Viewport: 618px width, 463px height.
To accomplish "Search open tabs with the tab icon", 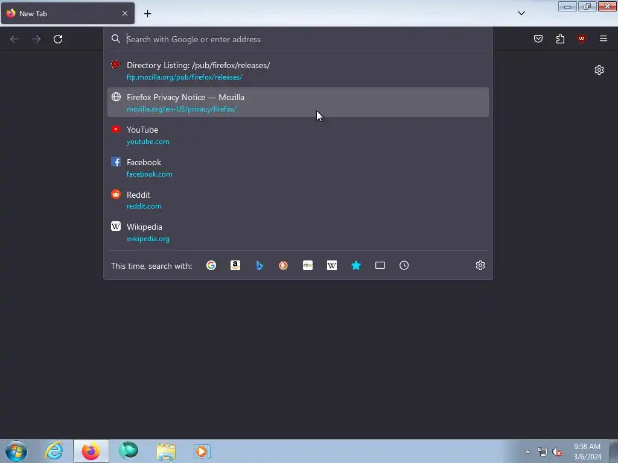I will pos(380,265).
